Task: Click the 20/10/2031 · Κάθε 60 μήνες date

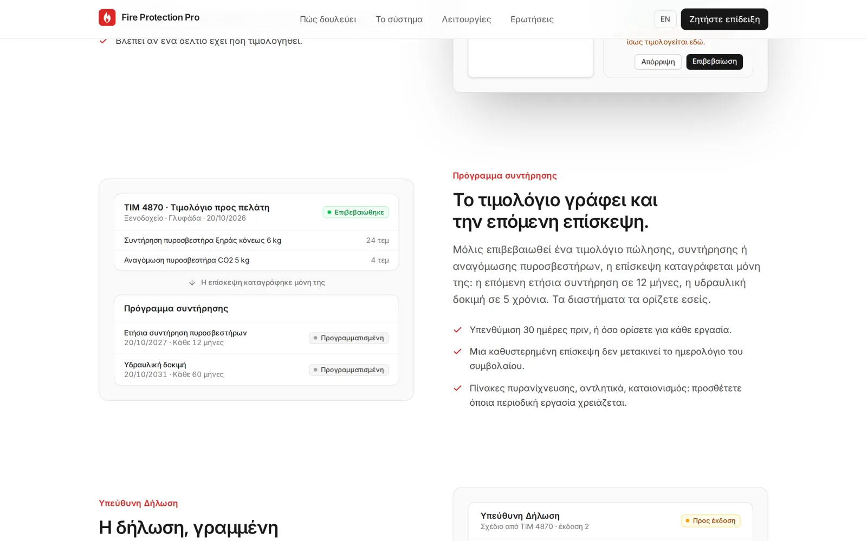Action: pyautogui.click(x=174, y=374)
